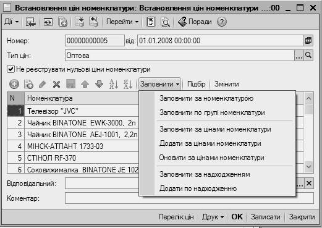Click the Змінити button
Image resolution: width=322 pixels, height=228 pixels.
point(227,84)
